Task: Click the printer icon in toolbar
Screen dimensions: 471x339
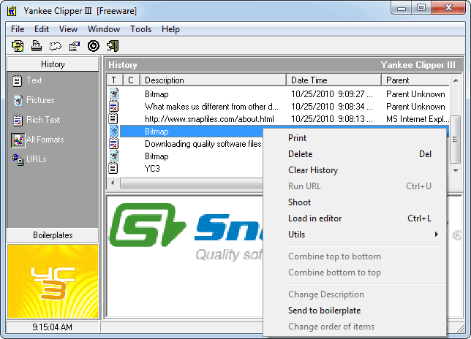Action: (x=37, y=46)
